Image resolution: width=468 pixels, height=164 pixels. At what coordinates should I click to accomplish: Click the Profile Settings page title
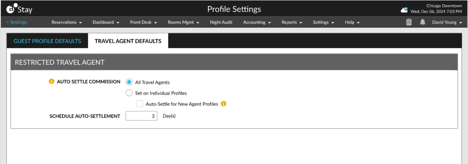234,9
